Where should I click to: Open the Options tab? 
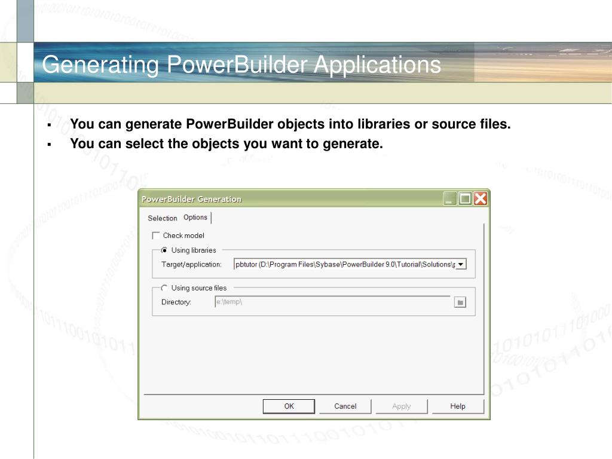pos(195,218)
